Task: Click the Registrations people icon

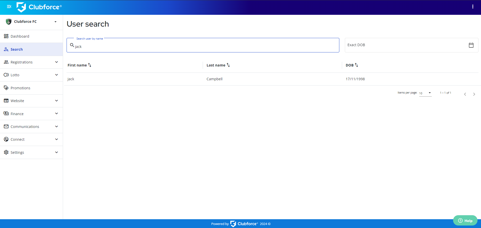Action: tap(6, 62)
